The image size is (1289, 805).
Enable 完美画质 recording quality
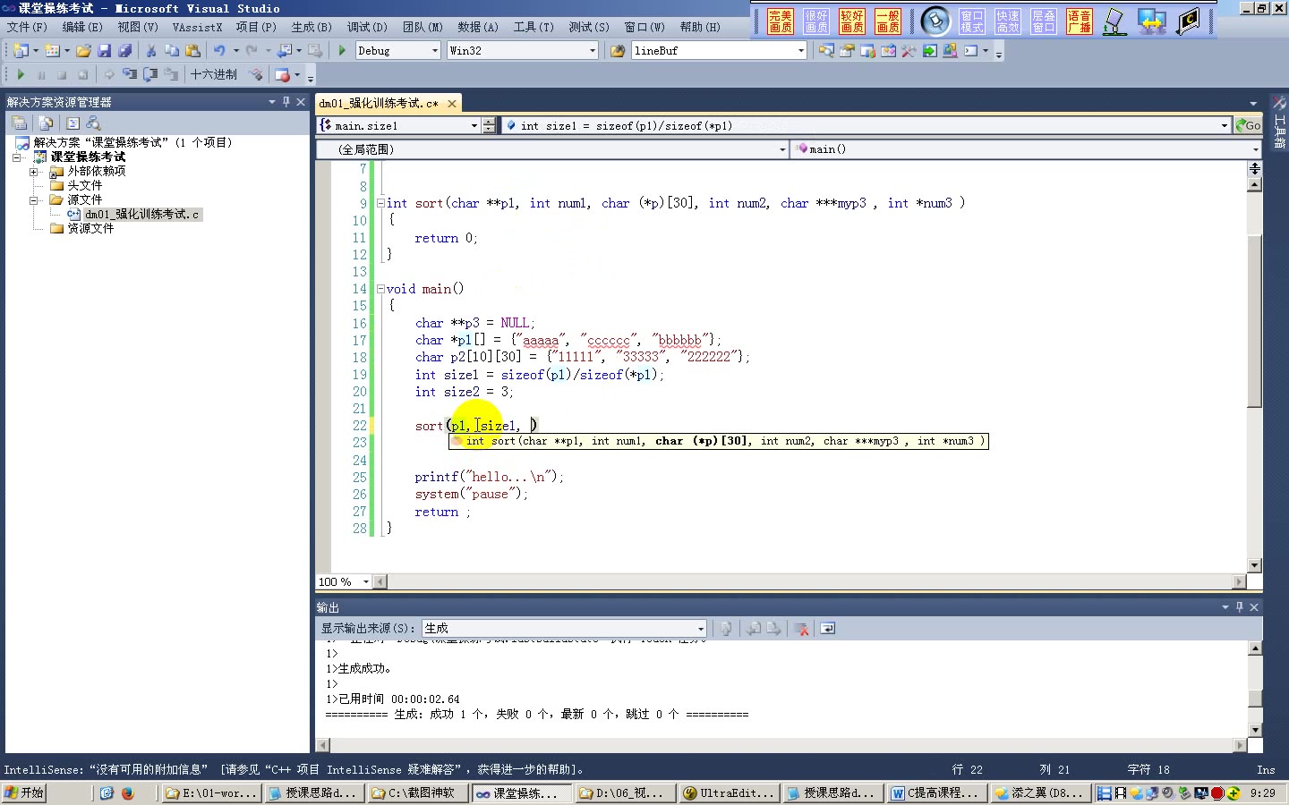(780, 21)
